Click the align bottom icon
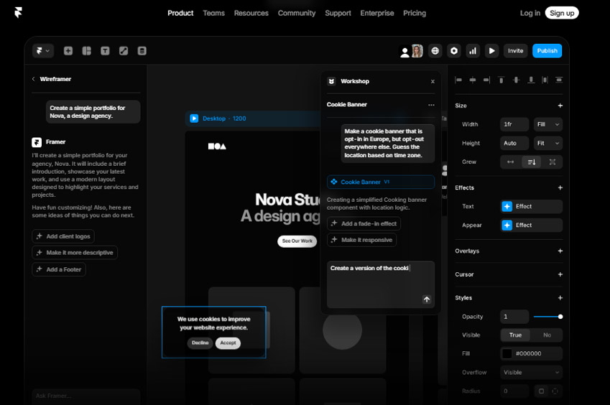Image resolution: width=610 pixels, height=405 pixels. point(531,80)
